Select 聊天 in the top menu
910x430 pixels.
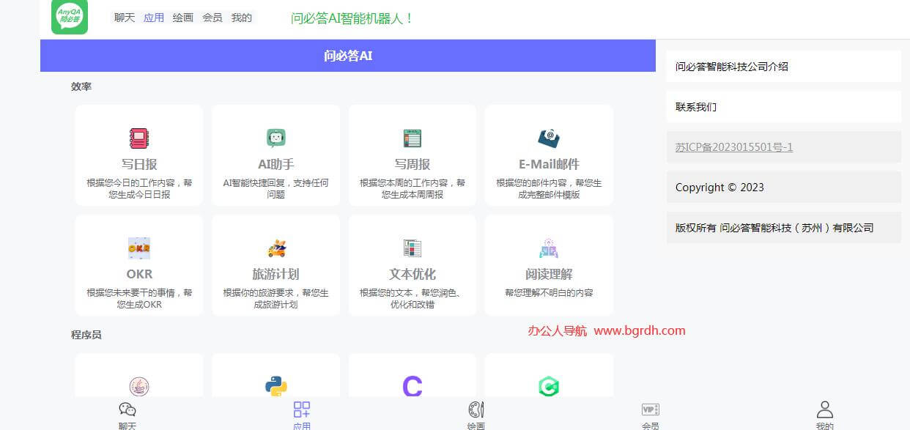(124, 18)
